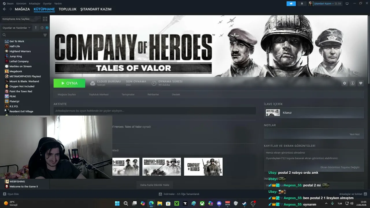Image resolution: width=370 pixels, height=208 pixels.
Task: Select the KÜTÜPHANE tab
Action: [x=44, y=9]
